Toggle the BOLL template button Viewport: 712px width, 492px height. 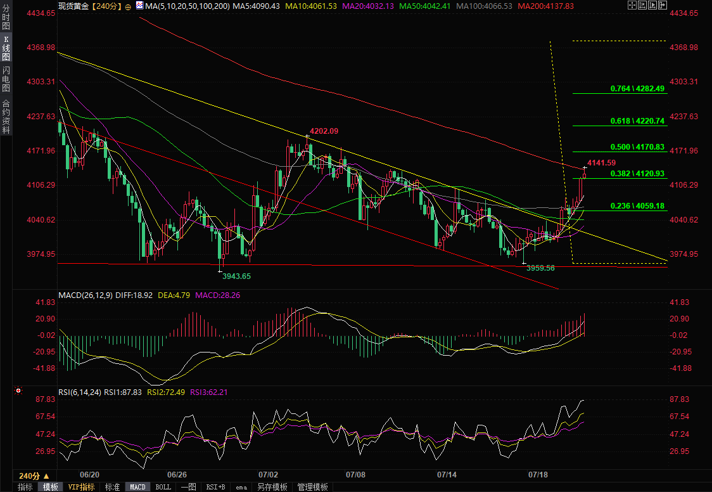[x=163, y=487]
